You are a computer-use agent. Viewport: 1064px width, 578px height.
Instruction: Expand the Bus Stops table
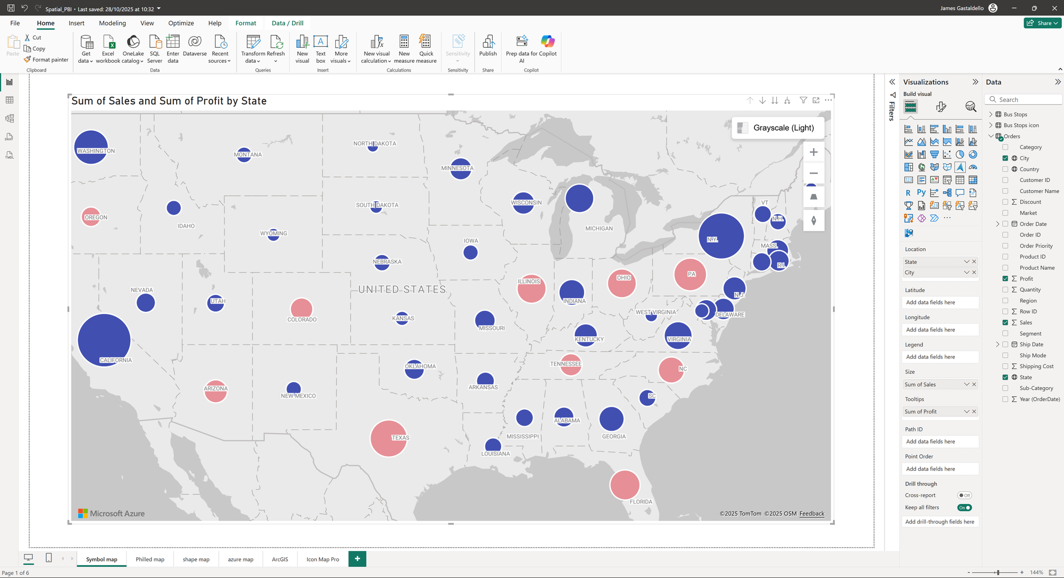point(991,115)
